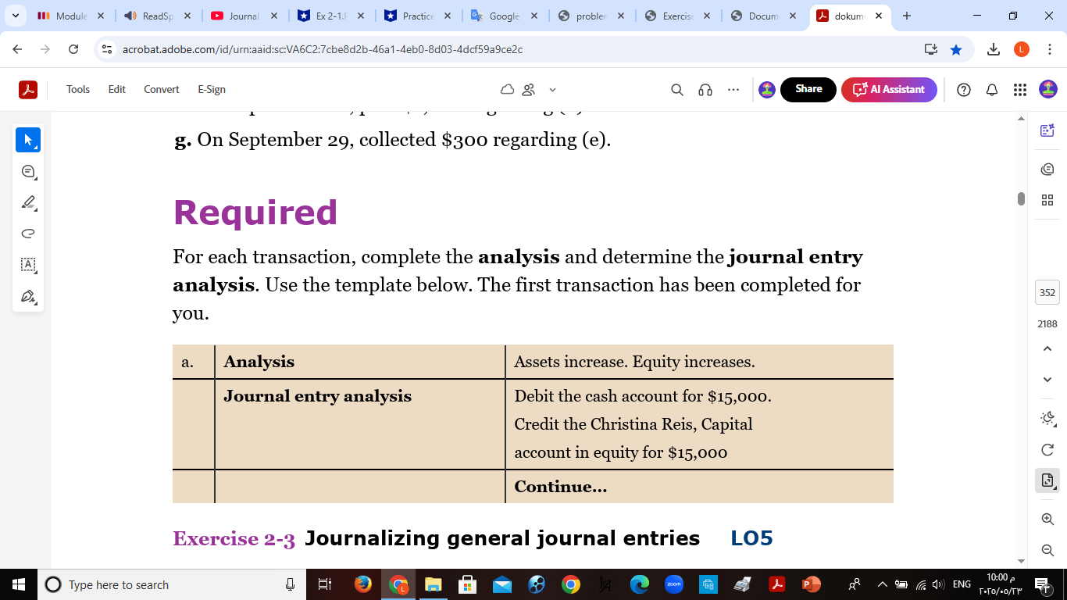The width and height of the screenshot is (1067, 600).
Task: Open the E-Sign menu
Action: coord(212,90)
